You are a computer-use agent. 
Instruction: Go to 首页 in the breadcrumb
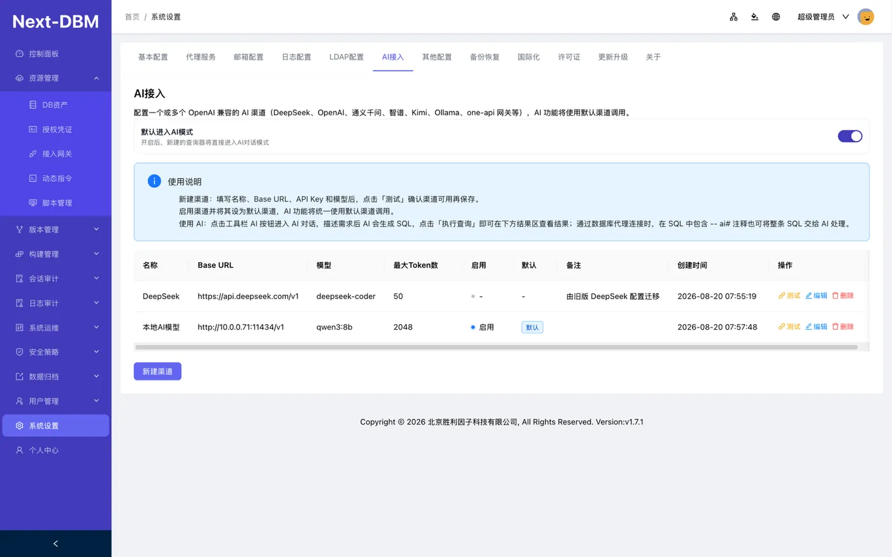(x=133, y=17)
